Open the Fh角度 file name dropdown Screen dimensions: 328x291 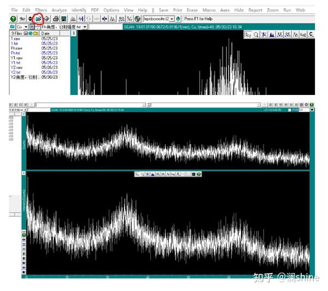[85, 27]
